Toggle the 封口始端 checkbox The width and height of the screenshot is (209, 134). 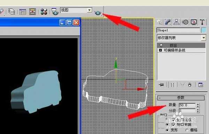coord(173,120)
